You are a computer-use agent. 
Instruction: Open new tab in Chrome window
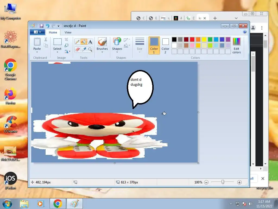pos(215,18)
